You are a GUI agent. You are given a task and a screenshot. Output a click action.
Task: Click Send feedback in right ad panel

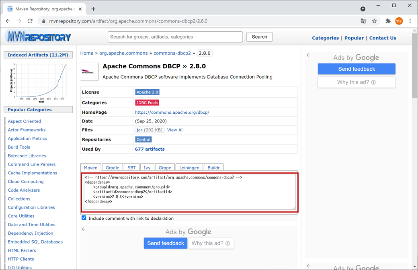(x=357, y=69)
